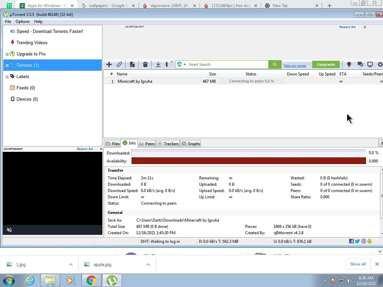The image size is (383, 287).
Task: Click the remote monitor icon
Action: point(370,64)
